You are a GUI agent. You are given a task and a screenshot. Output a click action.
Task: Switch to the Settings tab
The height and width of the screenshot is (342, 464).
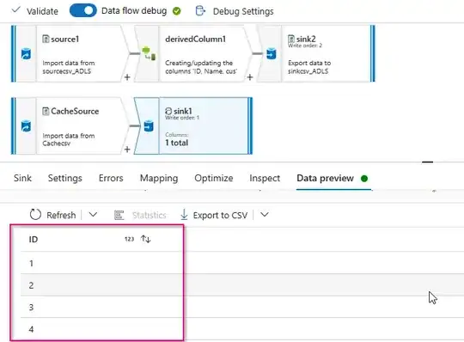[x=65, y=178]
